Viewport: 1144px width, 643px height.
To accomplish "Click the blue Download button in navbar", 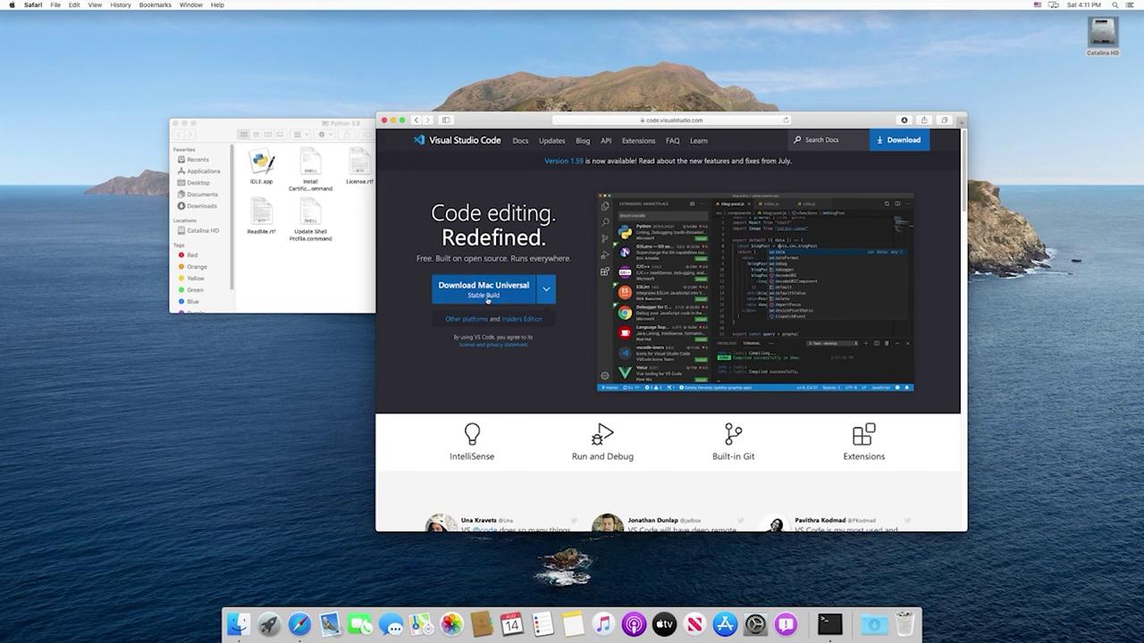I will [x=899, y=140].
